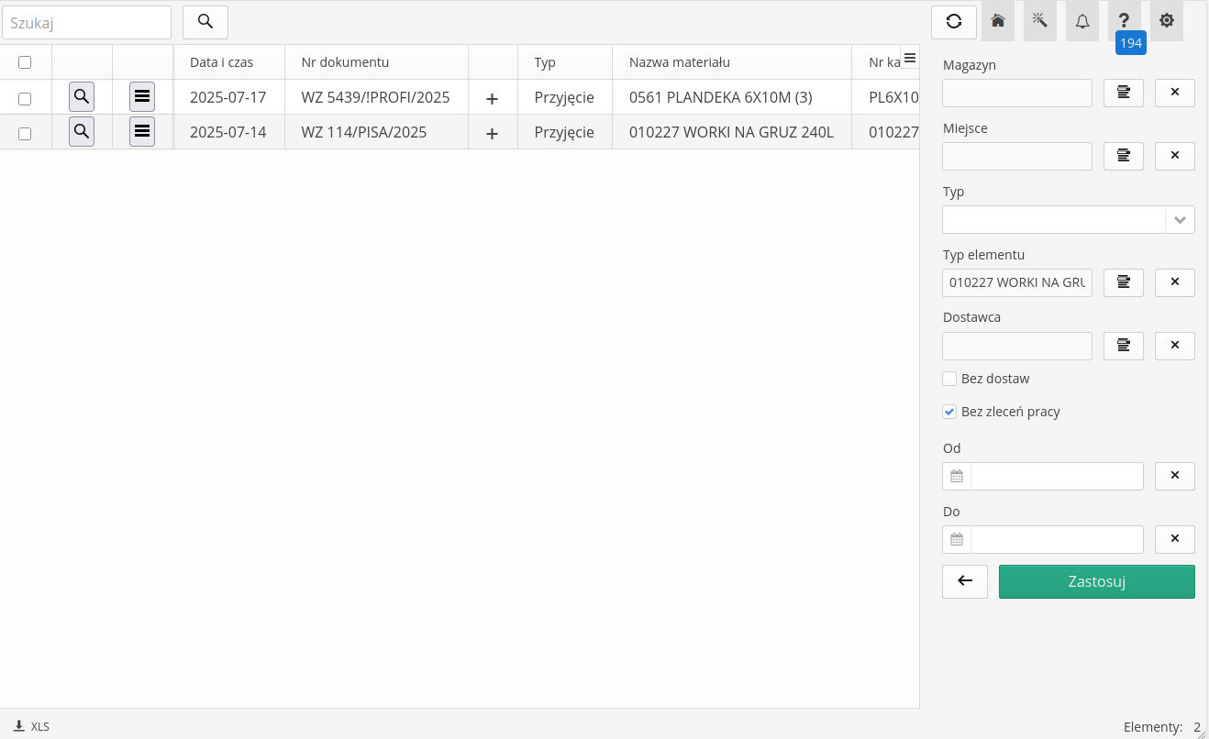View details of WZ 114/PISA/2025 row magnifier

82,132
